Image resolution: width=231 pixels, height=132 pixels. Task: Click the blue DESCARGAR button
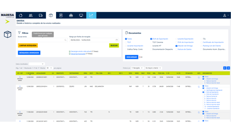coord(132,57)
